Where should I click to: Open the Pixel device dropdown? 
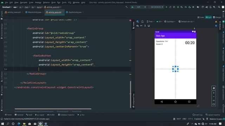pyautogui.click(x=150, y=22)
